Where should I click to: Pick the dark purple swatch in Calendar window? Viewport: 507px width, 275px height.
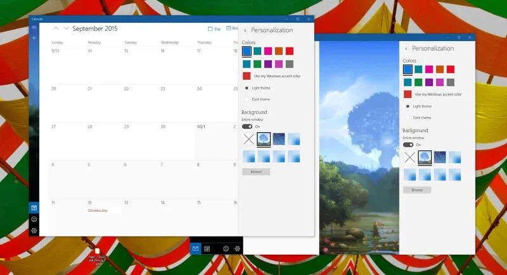[268, 64]
